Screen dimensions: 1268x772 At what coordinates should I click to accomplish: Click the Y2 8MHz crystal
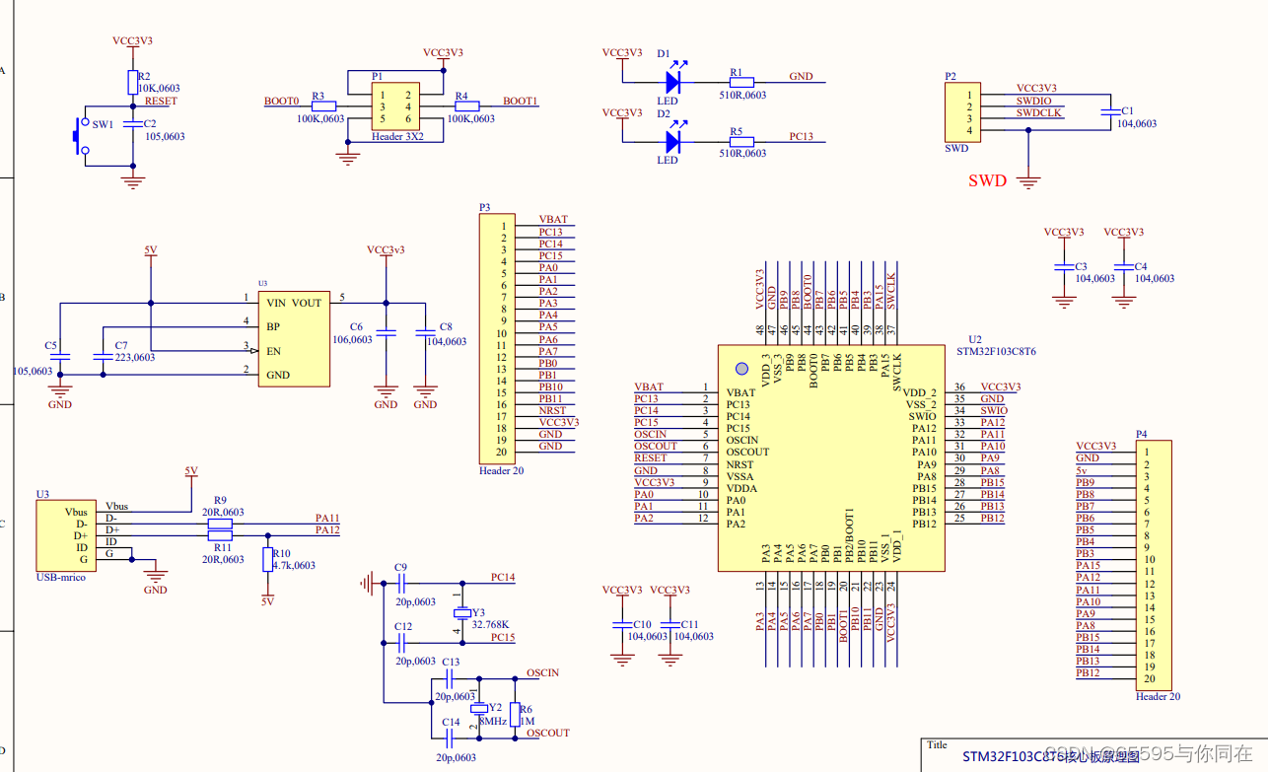pyautogui.click(x=478, y=709)
